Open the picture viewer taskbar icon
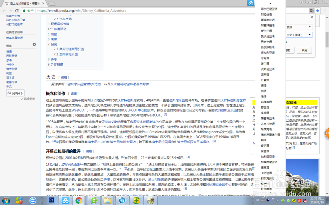329x205 pixels. [151, 200]
